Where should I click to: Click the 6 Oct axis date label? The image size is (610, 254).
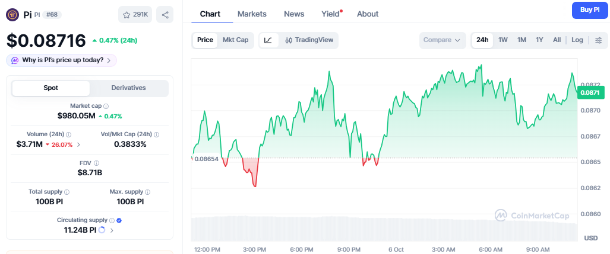point(396,249)
